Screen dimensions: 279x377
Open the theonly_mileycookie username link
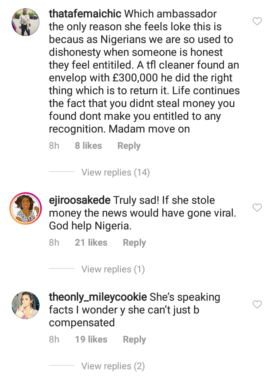click(x=98, y=298)
